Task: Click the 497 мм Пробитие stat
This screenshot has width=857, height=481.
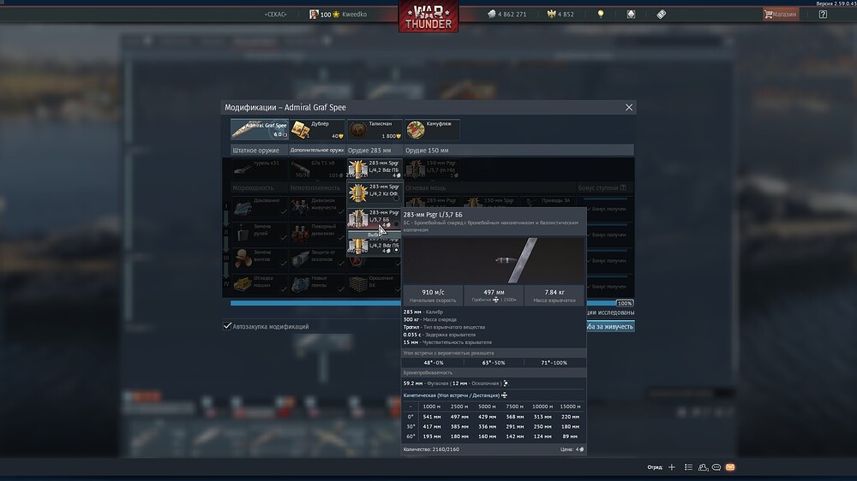Action: (x=494, y=295)
